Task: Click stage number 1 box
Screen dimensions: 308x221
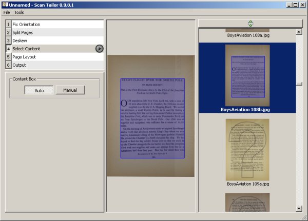Action: [x=8, y=24]
